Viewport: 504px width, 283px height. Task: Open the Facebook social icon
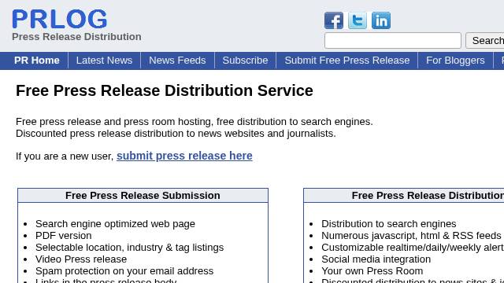pos(334,21)
